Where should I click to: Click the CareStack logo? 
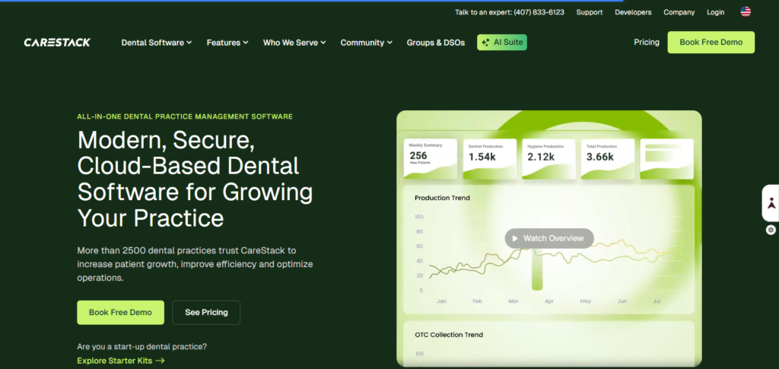(57, 42)
